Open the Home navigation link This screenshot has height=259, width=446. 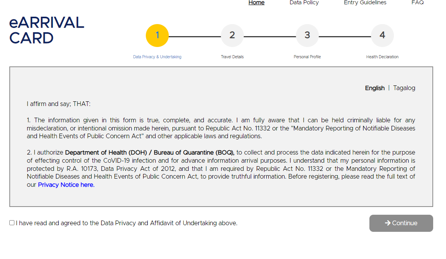256,3
